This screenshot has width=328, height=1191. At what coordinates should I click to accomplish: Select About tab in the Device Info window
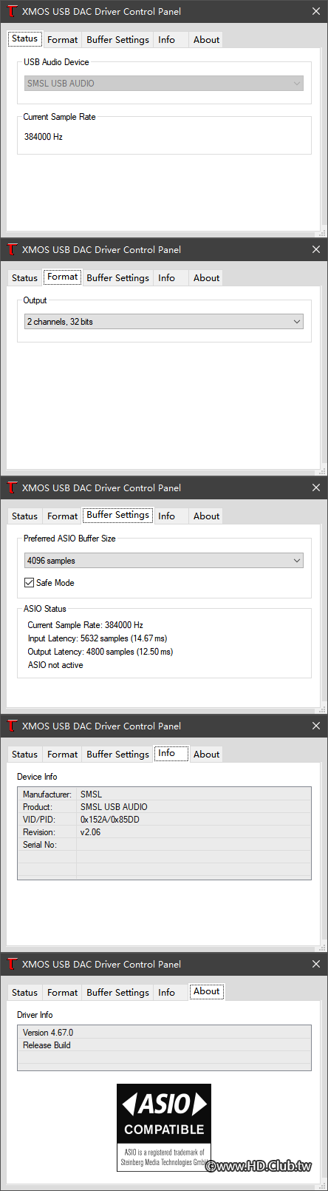coord(206,755)
